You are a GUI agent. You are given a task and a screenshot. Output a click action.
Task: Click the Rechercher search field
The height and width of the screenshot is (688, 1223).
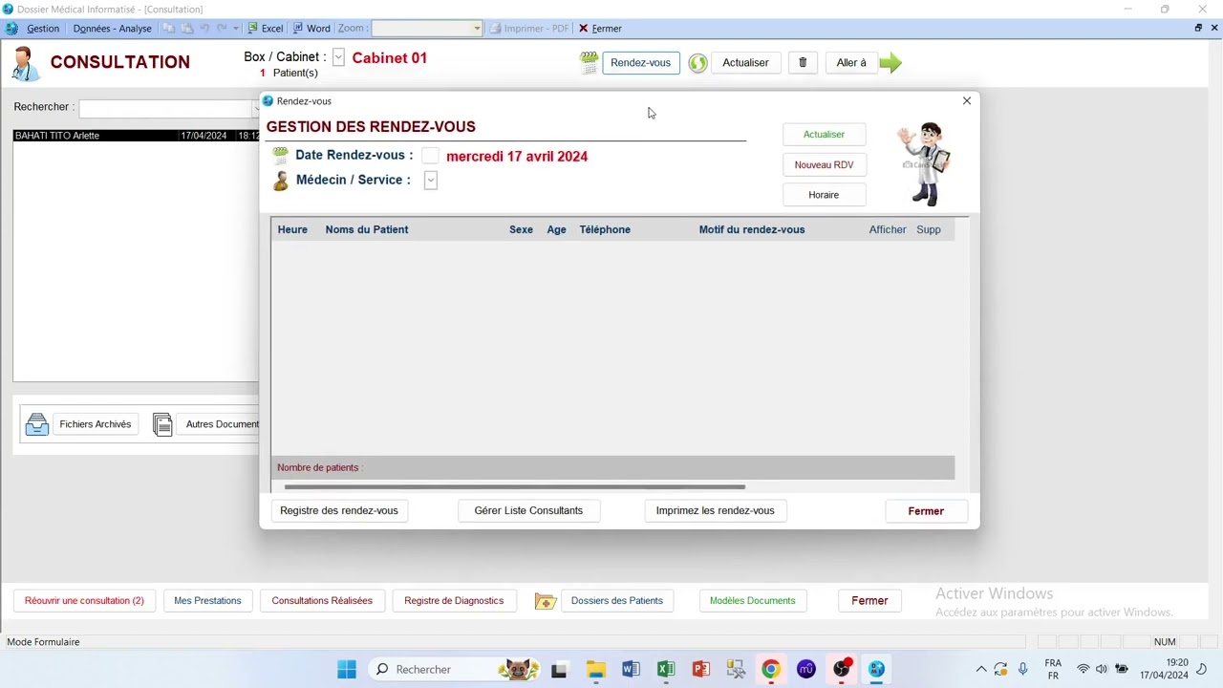click(x=168, y=108)
